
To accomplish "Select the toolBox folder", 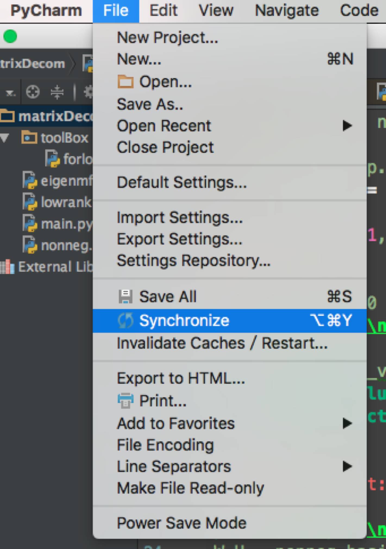I will coord(64,138).
